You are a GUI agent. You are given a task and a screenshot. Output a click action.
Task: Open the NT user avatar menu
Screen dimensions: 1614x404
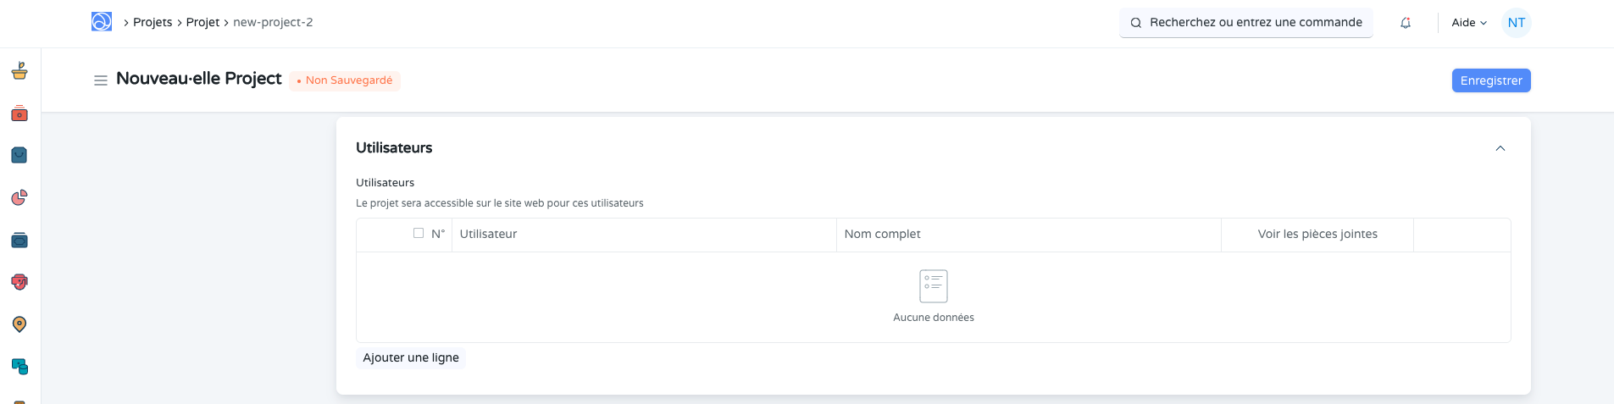click(x=1516, y=23)
